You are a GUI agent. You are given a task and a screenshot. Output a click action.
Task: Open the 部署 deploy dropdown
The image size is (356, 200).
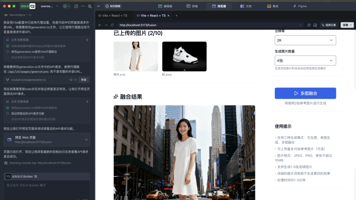(347, 25)
